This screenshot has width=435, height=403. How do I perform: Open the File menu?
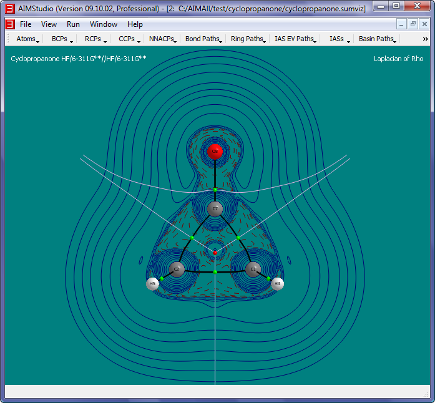coord(26,24)
